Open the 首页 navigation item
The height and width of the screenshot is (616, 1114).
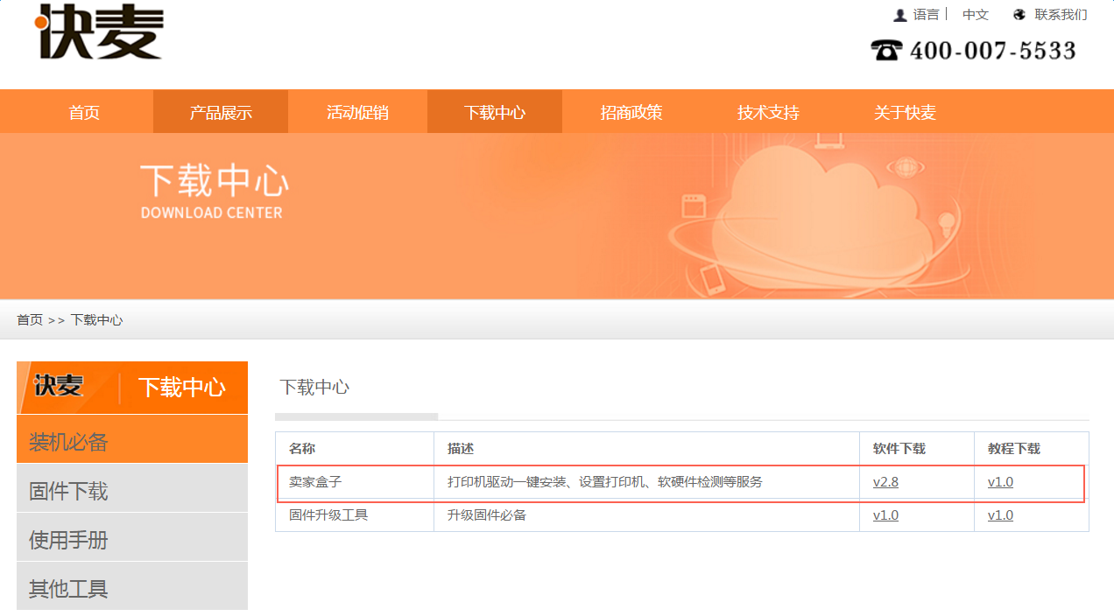tap(84, 112)
